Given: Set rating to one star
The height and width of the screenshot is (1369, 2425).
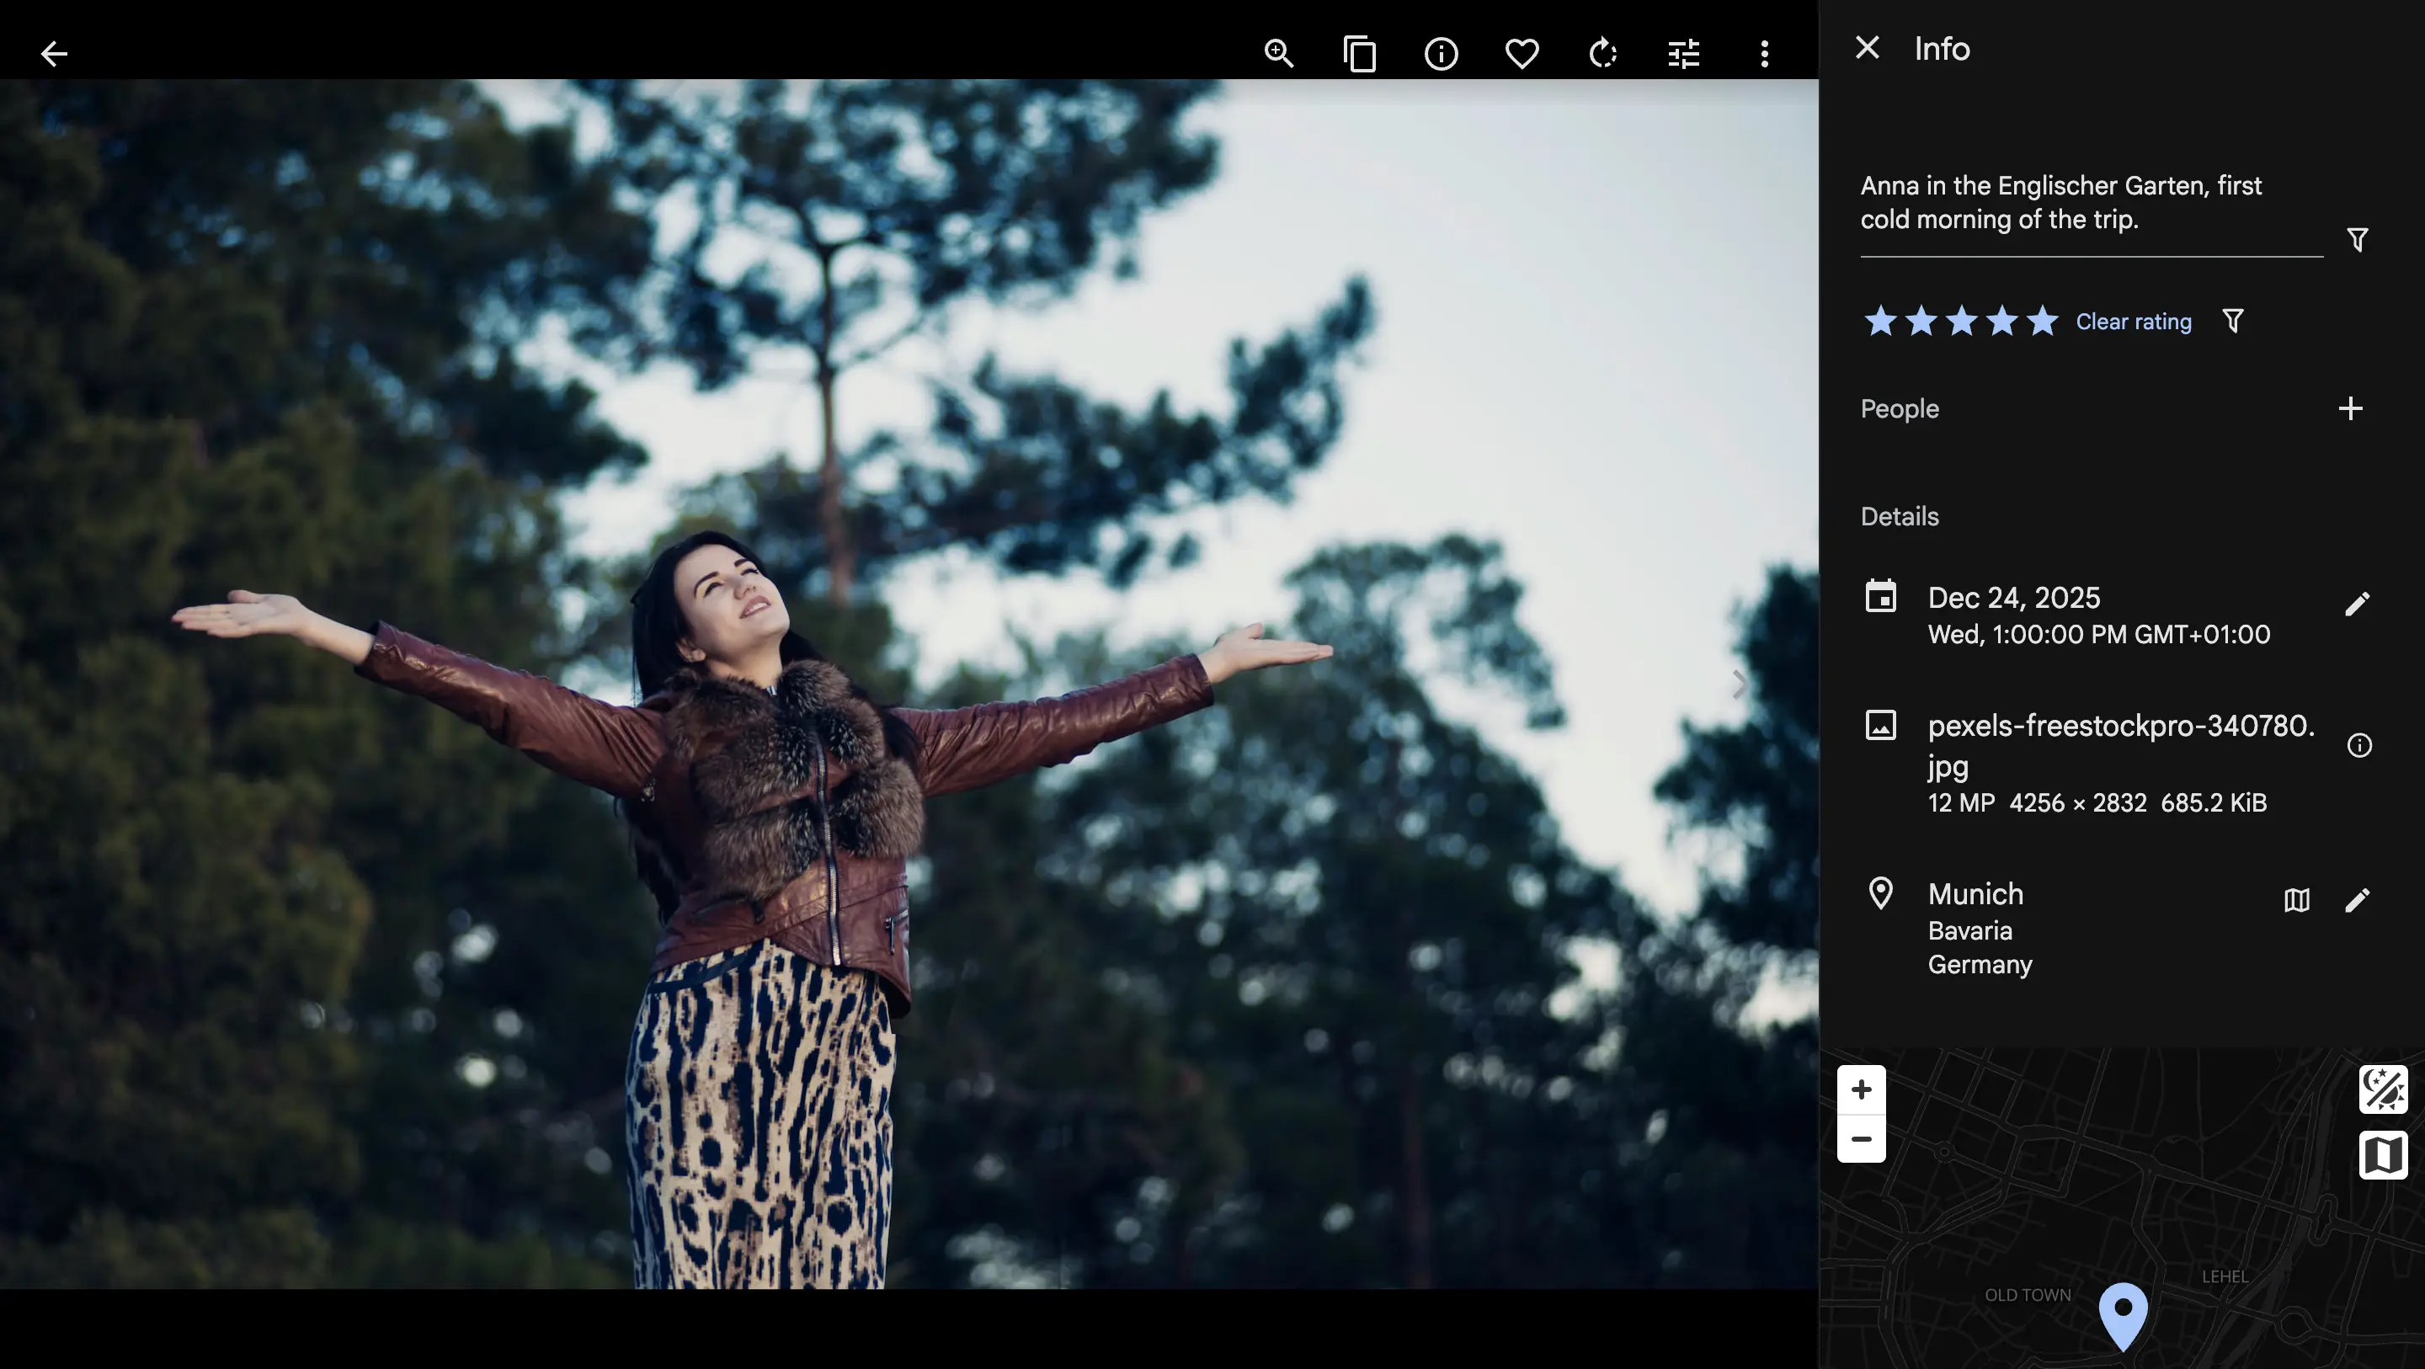Looking at the screenshot, I should (1880, 322).
